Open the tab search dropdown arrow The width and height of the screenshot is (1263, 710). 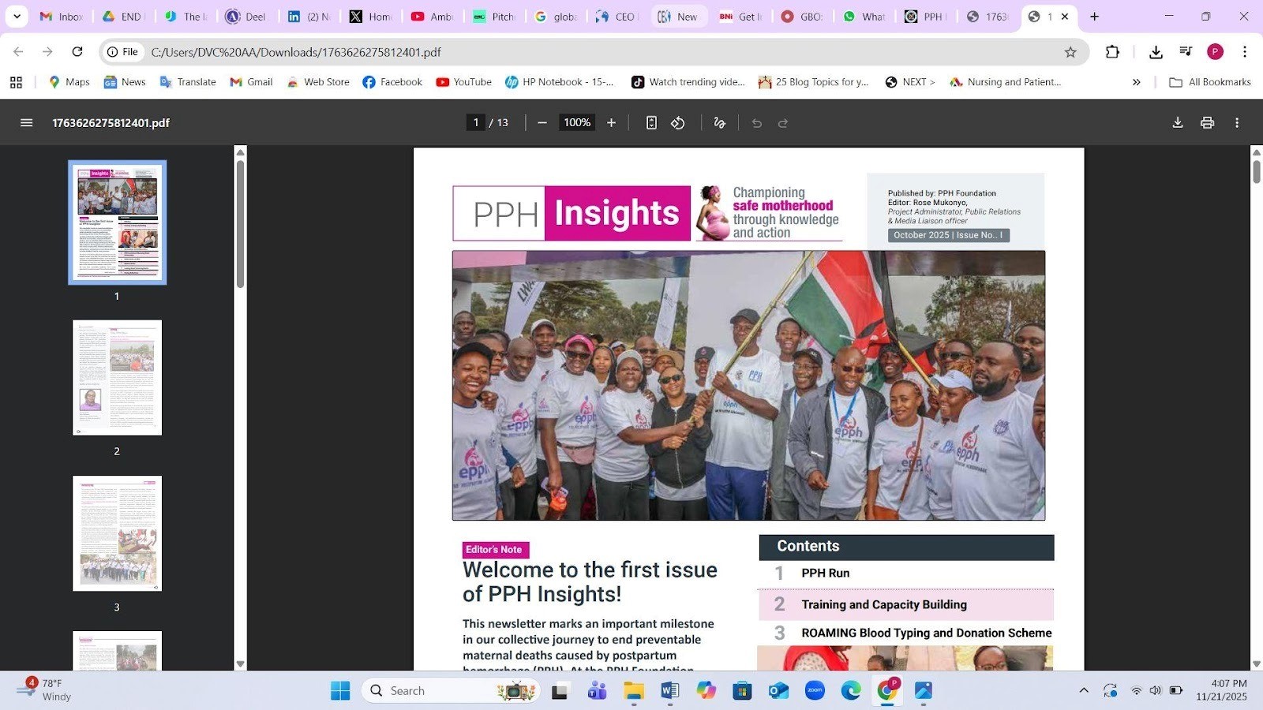tap(17, 17)
